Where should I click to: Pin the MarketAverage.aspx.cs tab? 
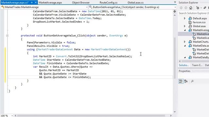point(32,3)
